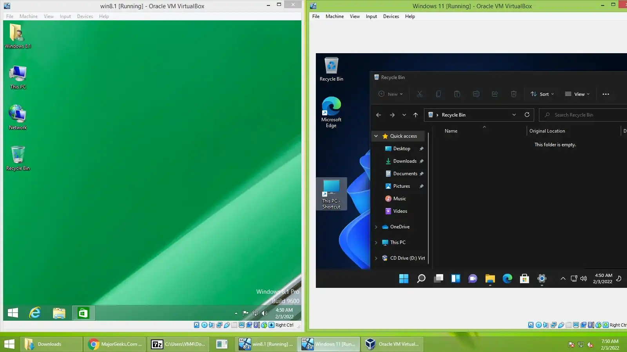
Task: Switch to MajorGeeks.Com Chrome window on host taskbar
Action: (115, 344)
